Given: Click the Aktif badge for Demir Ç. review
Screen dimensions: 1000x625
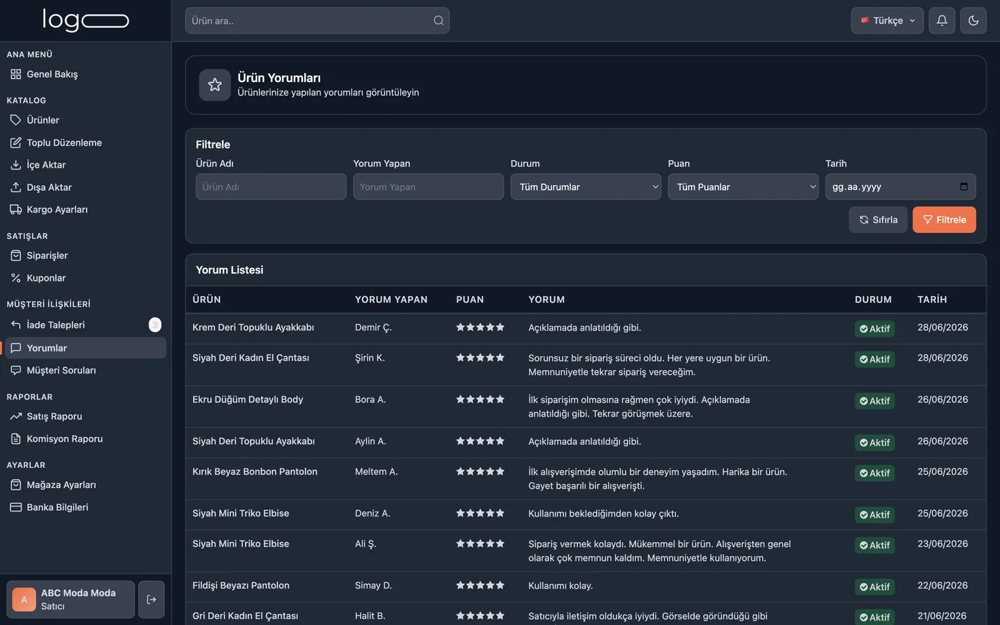Looking at the screenshot, I should [x=875, y=329].
